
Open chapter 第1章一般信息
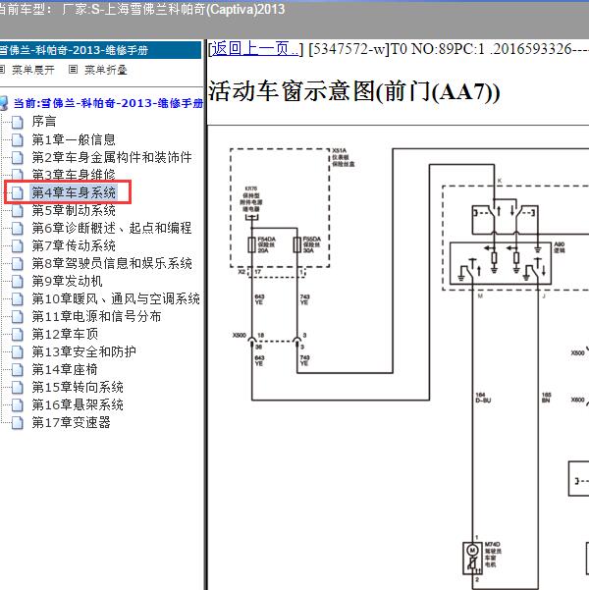click(74, 139)
